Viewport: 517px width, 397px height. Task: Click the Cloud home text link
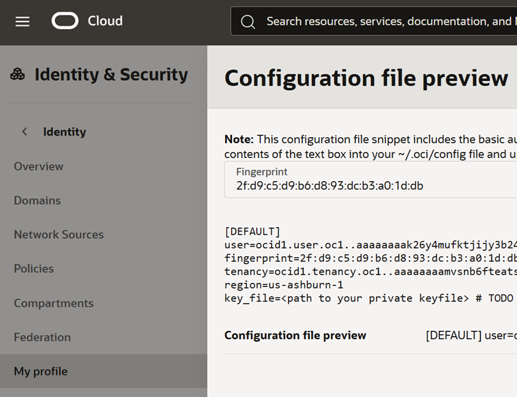[105, 21]
